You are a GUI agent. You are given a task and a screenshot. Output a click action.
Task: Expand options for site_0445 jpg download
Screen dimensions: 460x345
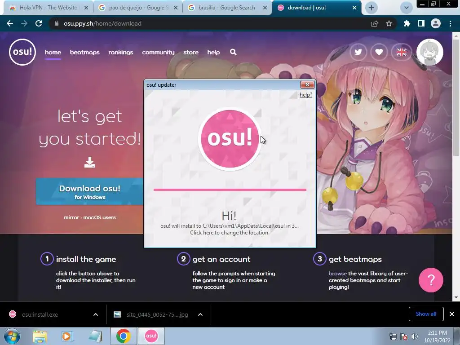(200, 314)
